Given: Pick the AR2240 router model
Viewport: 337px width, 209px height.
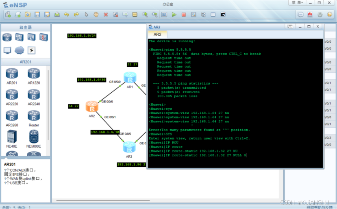Looking at the screenshot, I should pos(34,97).
